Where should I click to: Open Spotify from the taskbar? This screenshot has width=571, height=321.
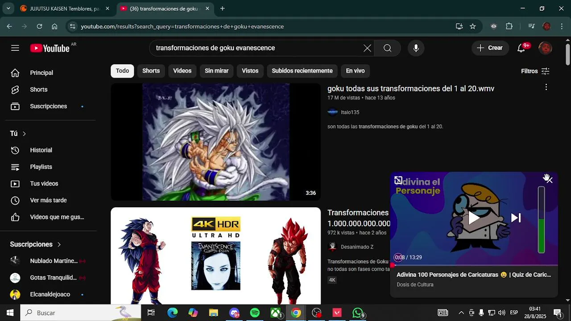255,313
